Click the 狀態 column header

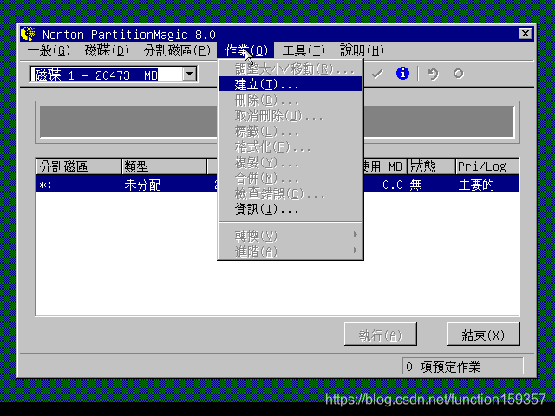(431, 166)
